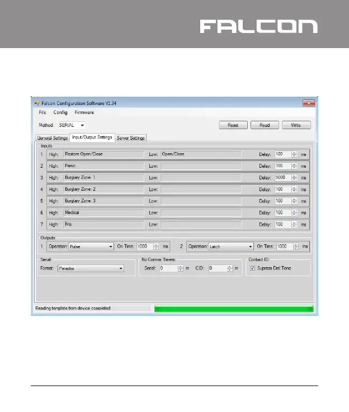
Task: Close the Falcon Configuration window
Action: (x=309, y=103)
